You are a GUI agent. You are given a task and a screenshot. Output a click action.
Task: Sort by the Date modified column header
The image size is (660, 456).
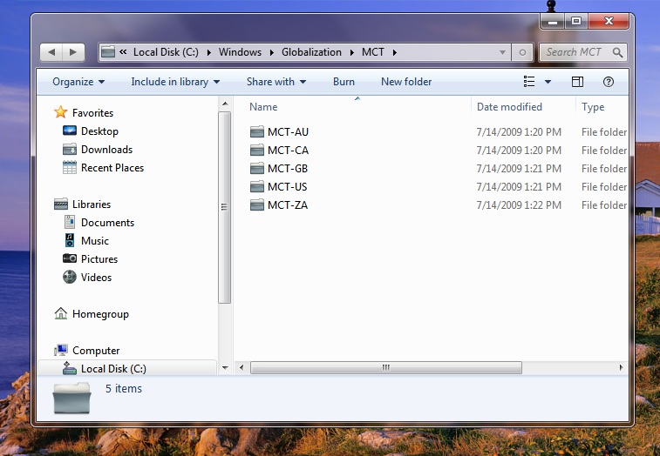pyautogui.click(x=509, y=107)
